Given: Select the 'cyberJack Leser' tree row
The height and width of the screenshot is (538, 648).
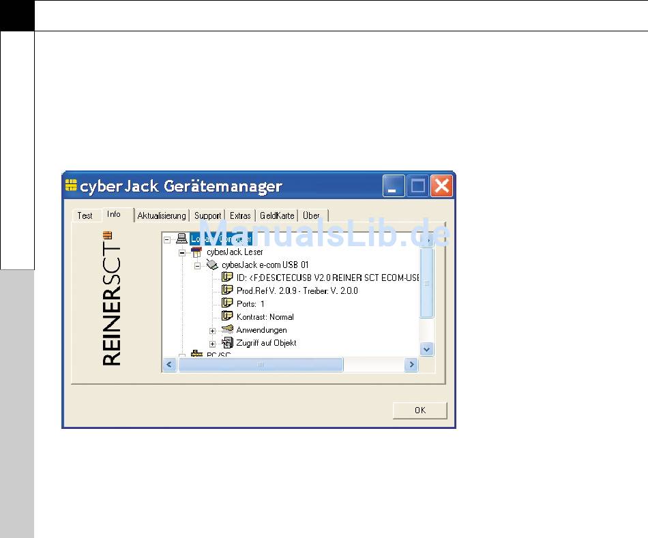Looking at the screenshot, I should pos(235,252).
